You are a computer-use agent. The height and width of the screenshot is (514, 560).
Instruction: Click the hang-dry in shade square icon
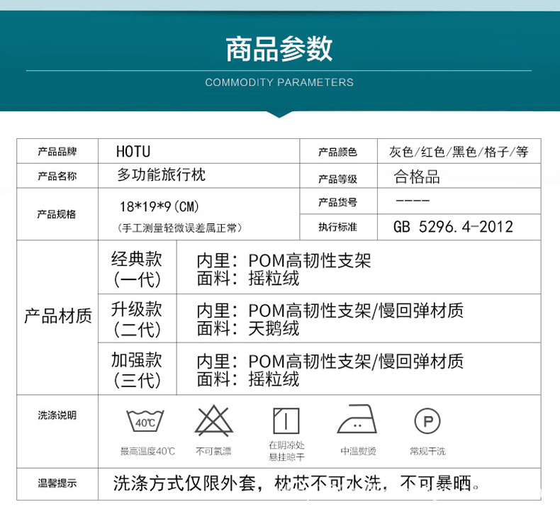point(286,421)
